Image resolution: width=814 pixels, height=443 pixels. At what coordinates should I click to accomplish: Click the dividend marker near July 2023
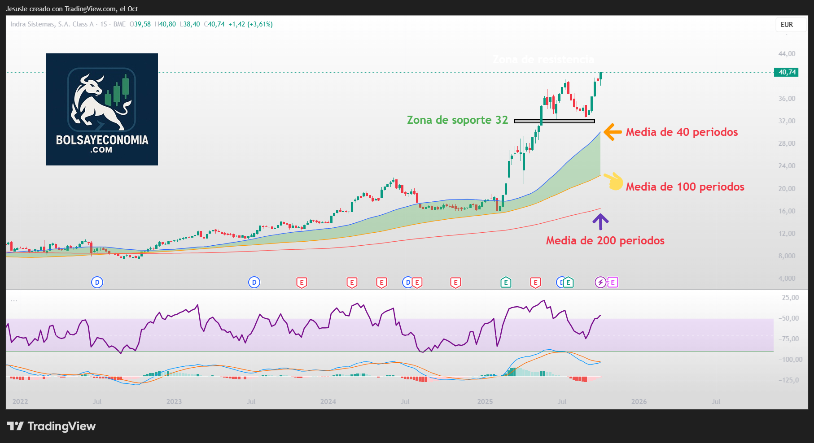(254, 282)
